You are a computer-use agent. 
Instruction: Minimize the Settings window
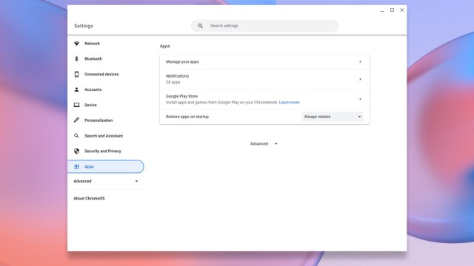click(x=382, y=10)
